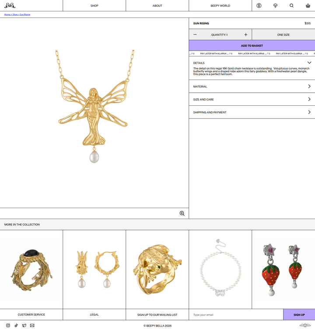
Task: Click the email envelope footer icon
Action: pos(32,325)
